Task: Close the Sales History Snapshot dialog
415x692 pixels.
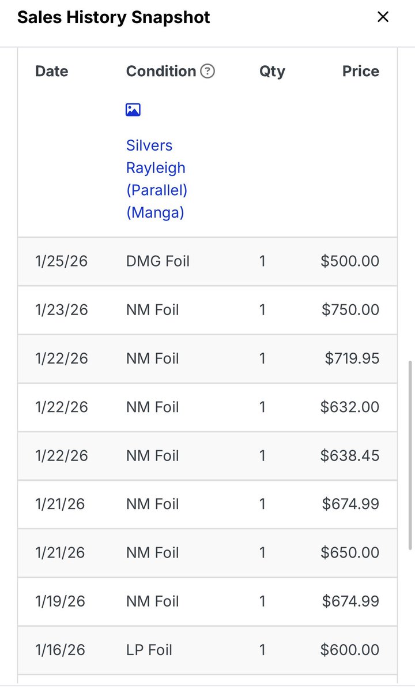Action: [383, 17]
